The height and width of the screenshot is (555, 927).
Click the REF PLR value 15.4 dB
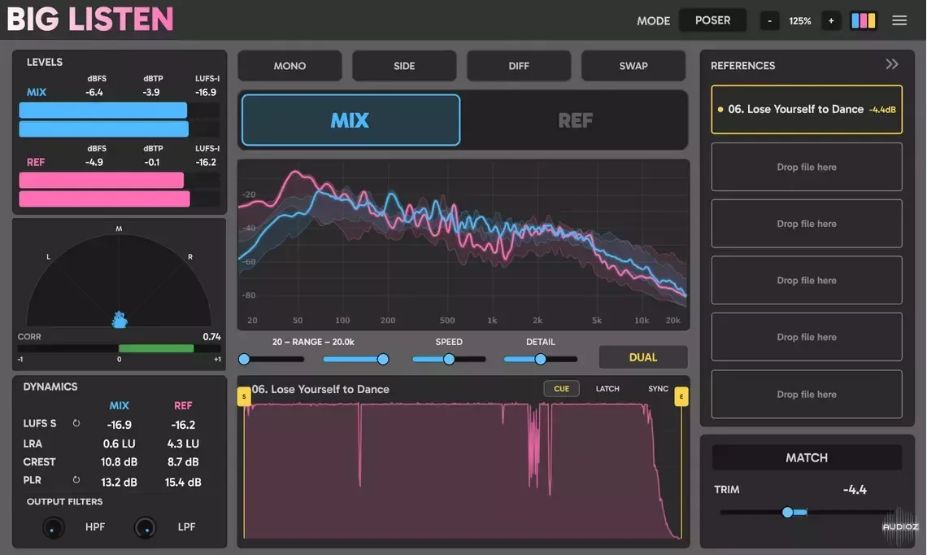tap(183, 483)
